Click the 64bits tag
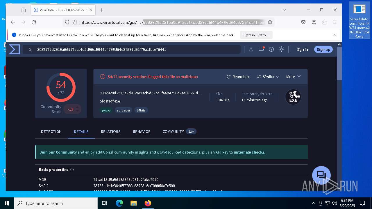The width and height of the screenshot is (372, 209). [141, 110]
